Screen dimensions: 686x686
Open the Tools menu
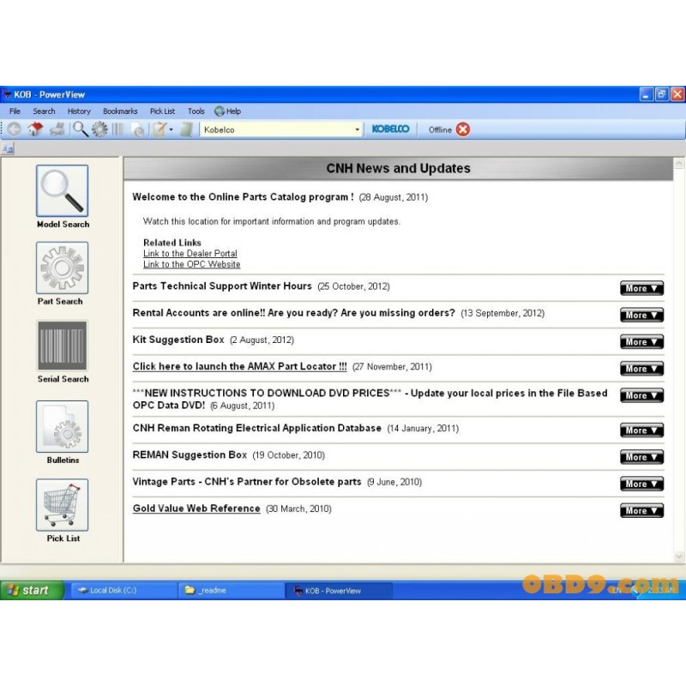tap(196, 111)
